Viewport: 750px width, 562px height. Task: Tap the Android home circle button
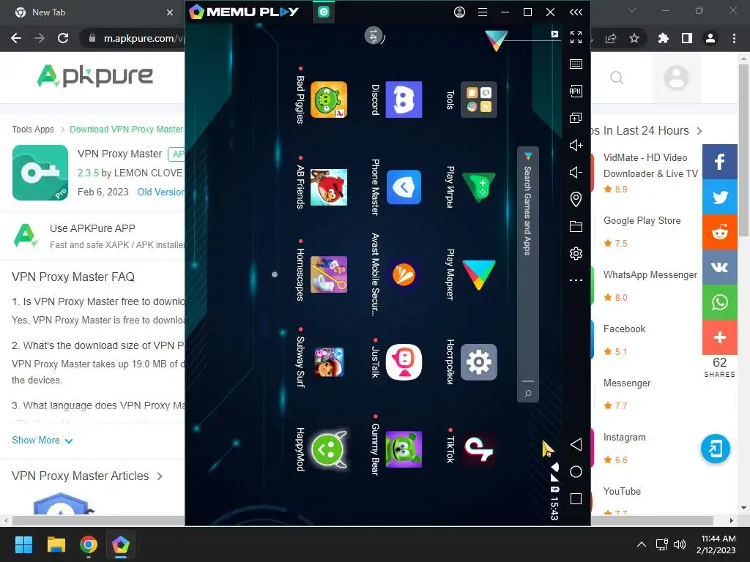pyautogui.click(x=576, y=472)
